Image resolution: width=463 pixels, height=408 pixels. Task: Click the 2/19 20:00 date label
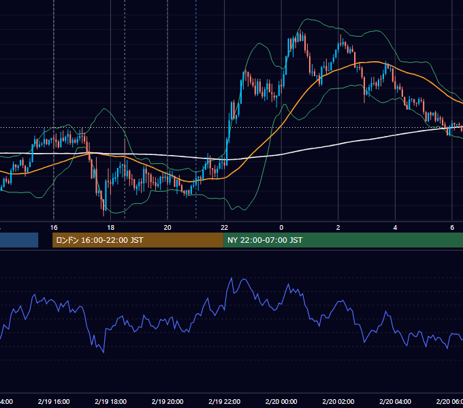[167, 401]
